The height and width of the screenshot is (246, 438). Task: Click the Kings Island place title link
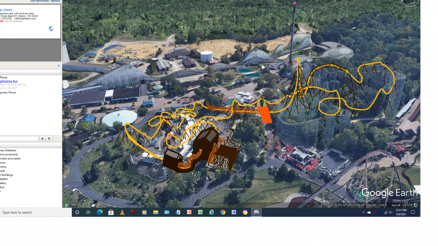(6, 10)
